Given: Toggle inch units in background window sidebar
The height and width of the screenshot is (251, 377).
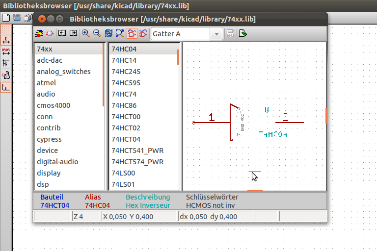Looking at the screenshot, I should 6,40.
